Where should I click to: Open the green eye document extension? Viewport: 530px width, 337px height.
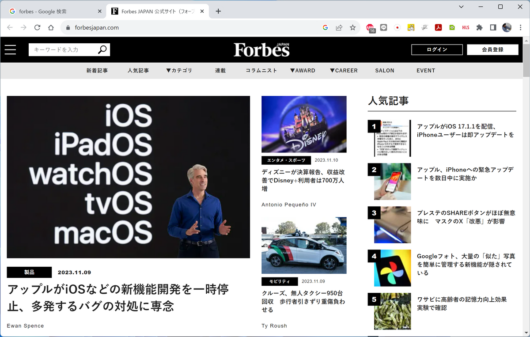pyautogui.click(x=452, y=27)
